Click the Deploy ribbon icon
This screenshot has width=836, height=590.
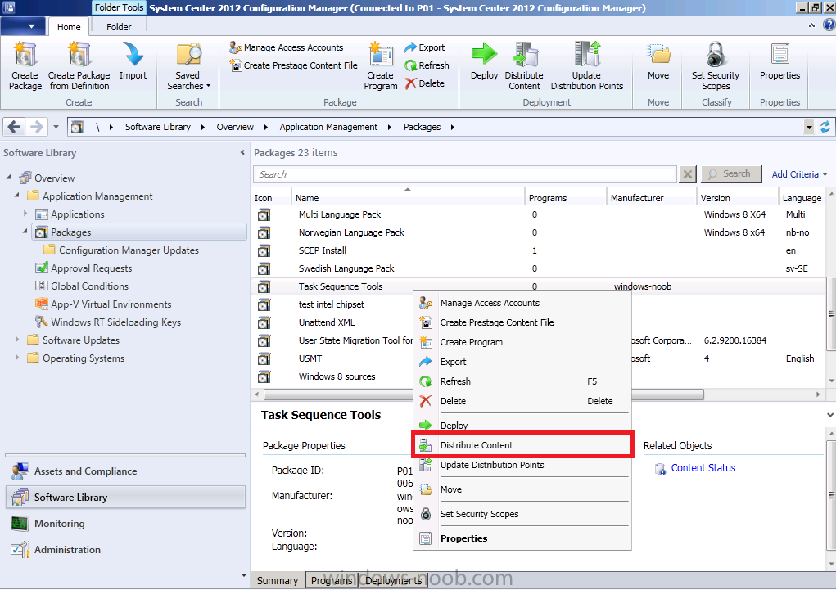(x=484, y=61)
